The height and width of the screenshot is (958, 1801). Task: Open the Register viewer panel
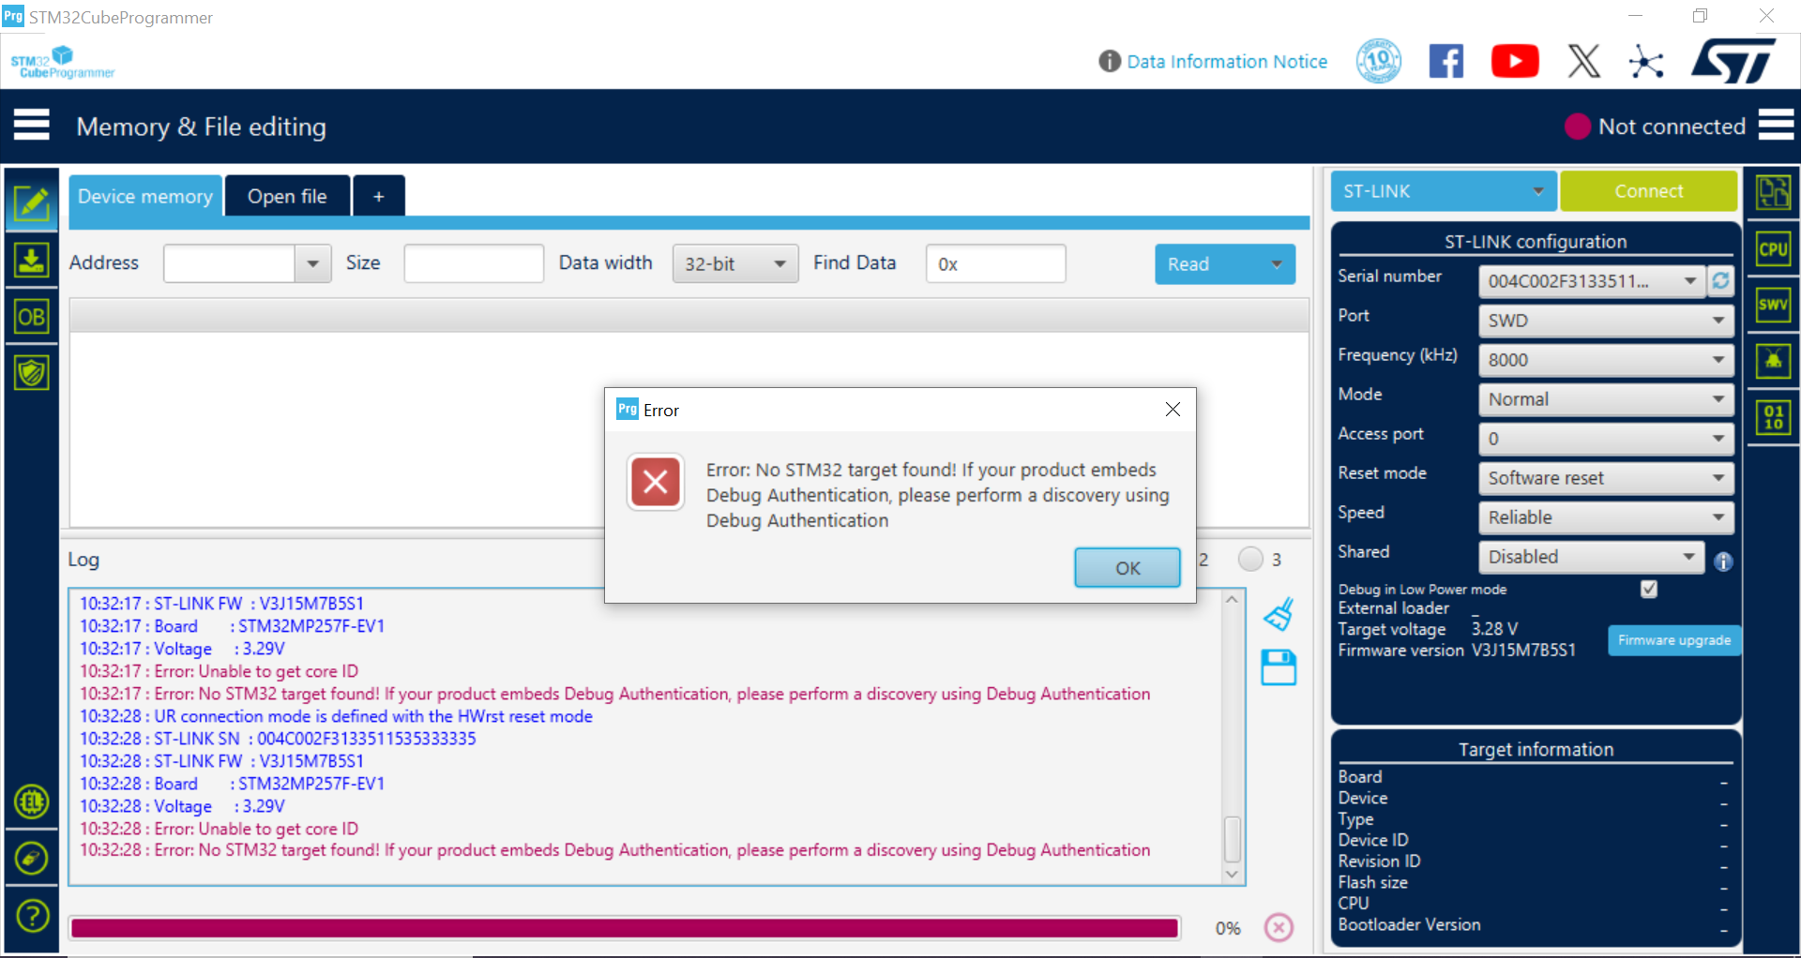1773,417
